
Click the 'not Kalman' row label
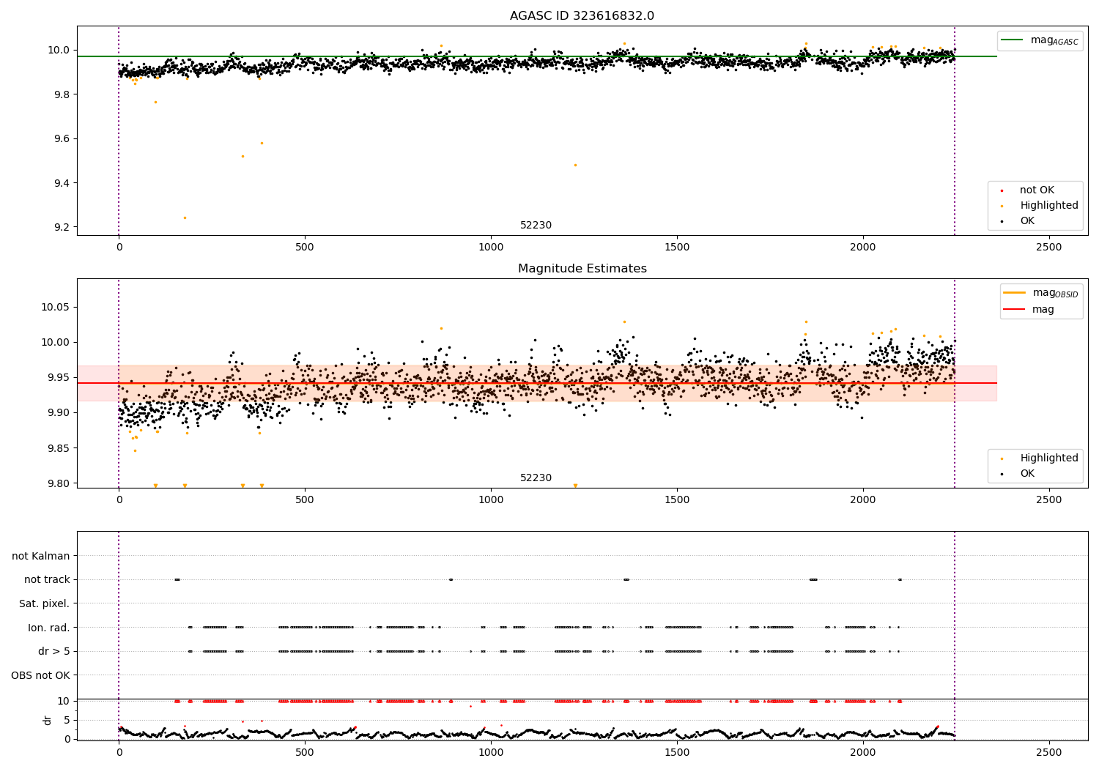[x=41, y=557]
